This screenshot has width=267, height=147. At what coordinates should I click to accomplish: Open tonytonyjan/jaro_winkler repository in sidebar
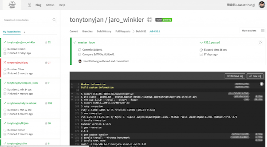point(21,42)
